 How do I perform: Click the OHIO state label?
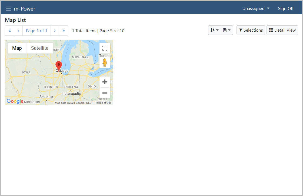92,87
